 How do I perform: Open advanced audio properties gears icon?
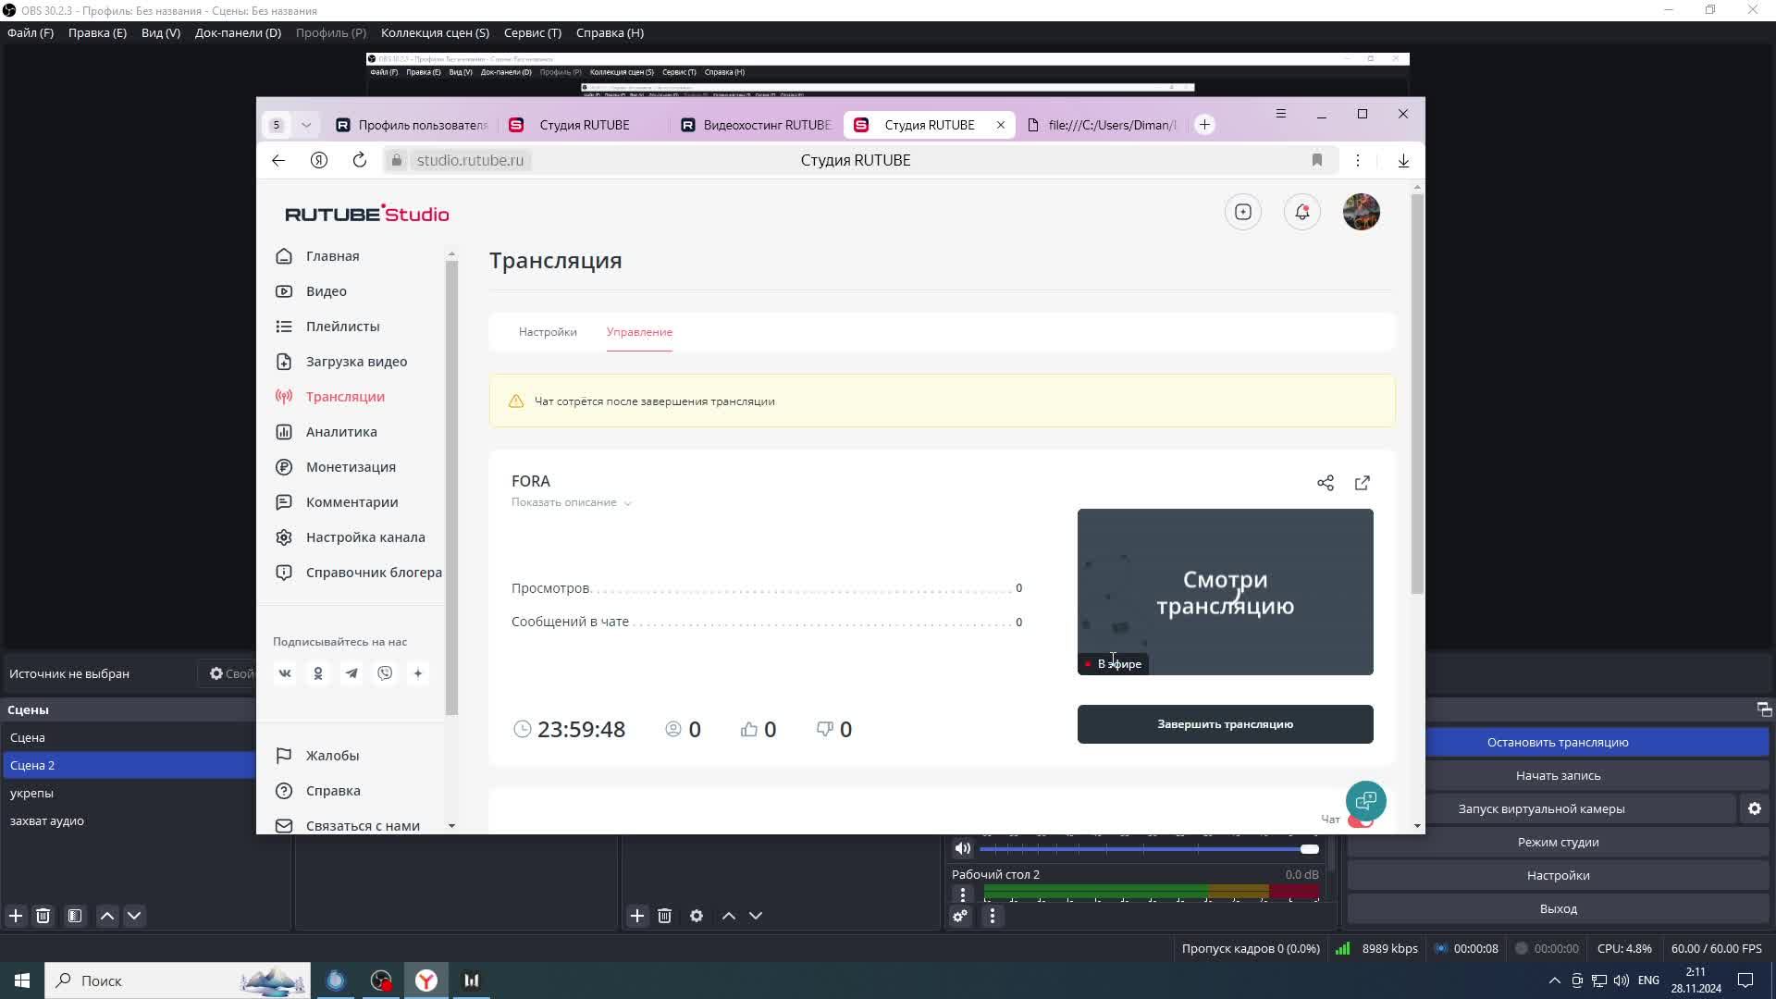click(x=960, y=916)
